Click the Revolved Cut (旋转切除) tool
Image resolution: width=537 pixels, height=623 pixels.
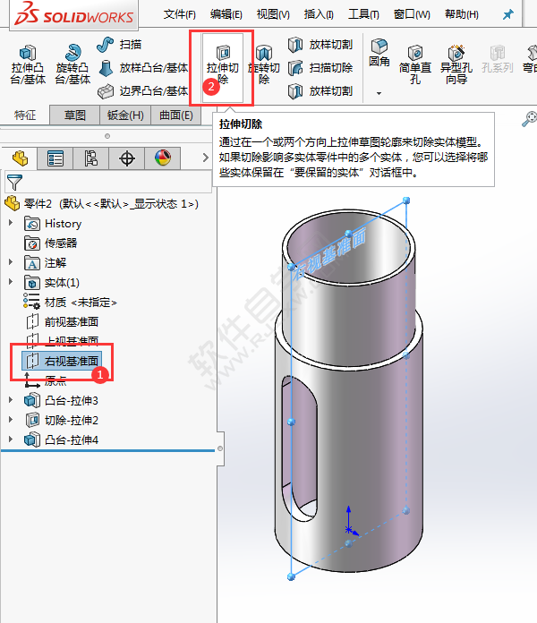click(x=264, y=65)
